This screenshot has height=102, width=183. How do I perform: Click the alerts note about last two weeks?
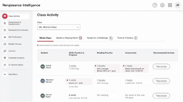point(58,45)
